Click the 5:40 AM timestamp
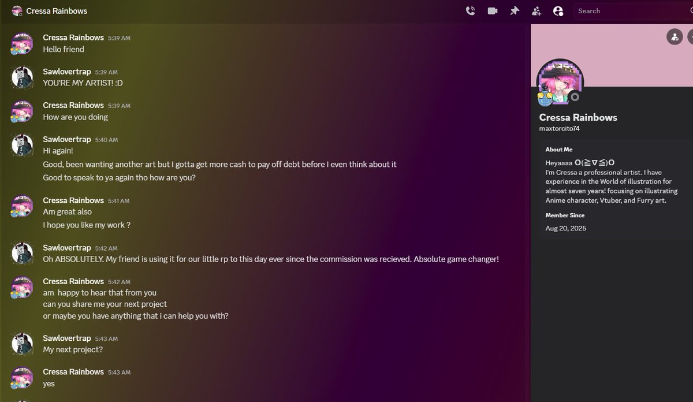The width and height of the screenshot is (693, 402). [x=106, y=140]
